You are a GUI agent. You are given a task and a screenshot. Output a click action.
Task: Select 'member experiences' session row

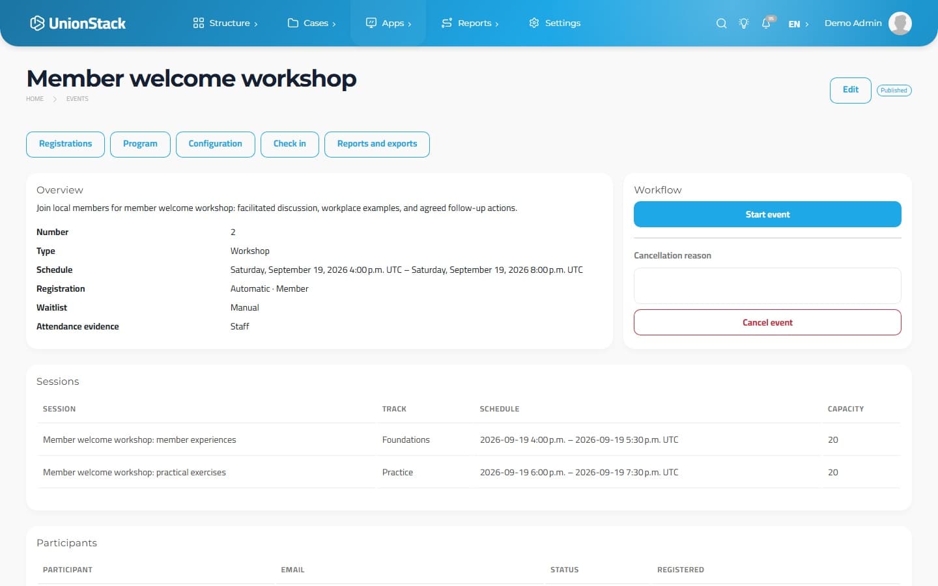(x=469, y=439)
